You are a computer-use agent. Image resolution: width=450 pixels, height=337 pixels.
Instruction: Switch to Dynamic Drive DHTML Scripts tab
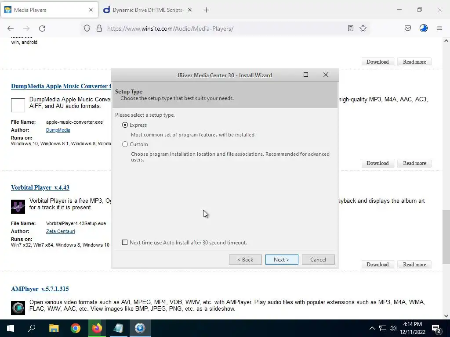[148, 10]
